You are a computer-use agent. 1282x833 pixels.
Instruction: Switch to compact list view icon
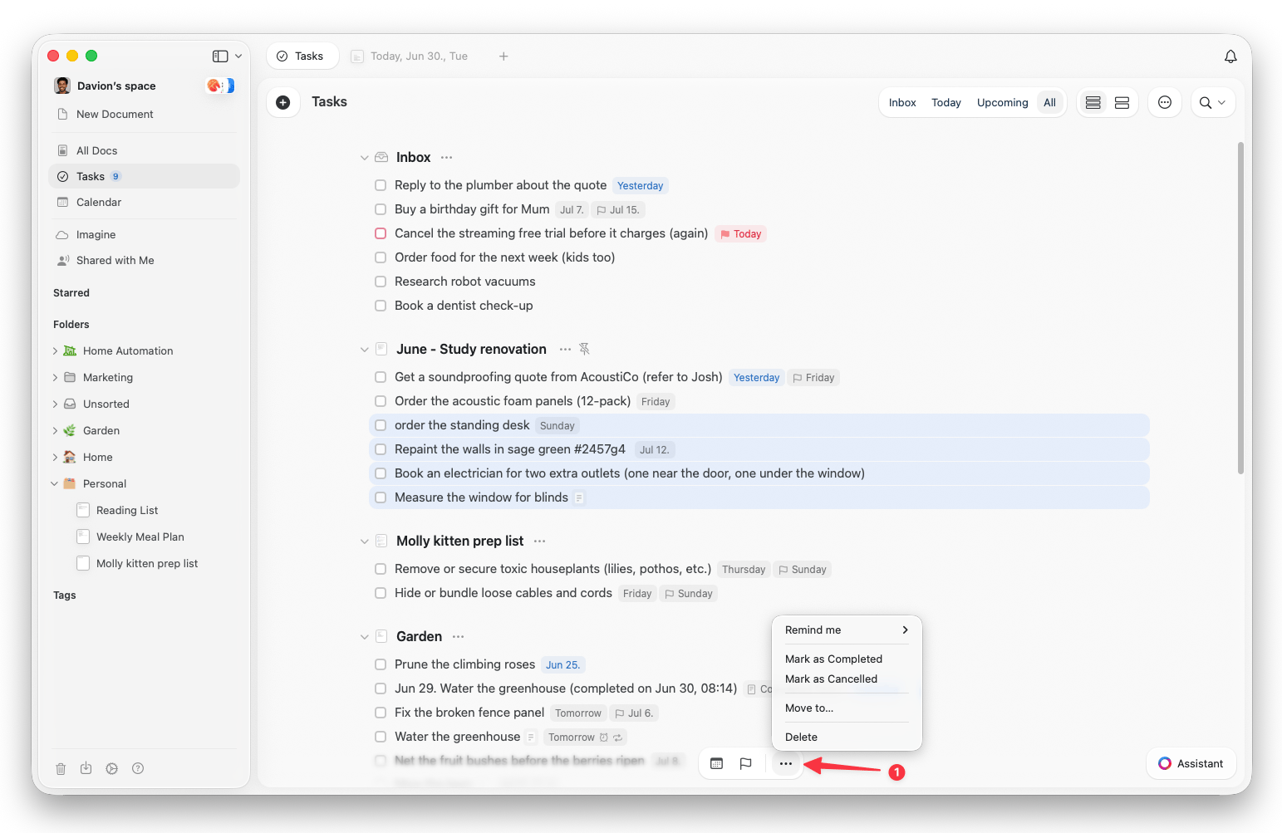[x=1093, y=103]
